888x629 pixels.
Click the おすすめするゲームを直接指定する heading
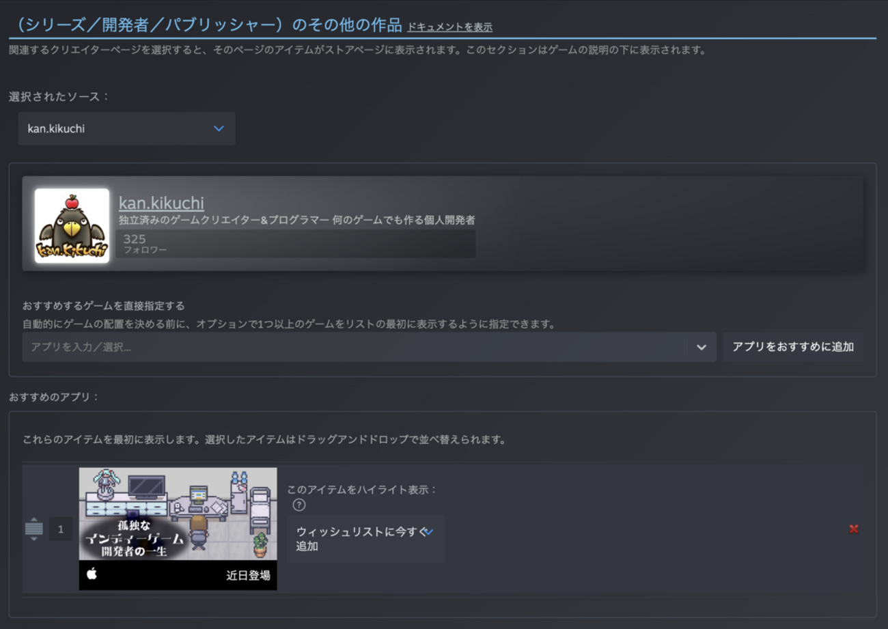pyautogui.click(x=104, y=305)
